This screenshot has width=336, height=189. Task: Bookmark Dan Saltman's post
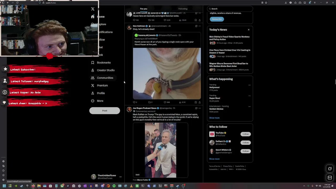point(196,102)
